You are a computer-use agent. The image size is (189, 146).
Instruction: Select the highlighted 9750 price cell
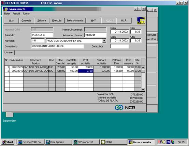click(86, 71)
